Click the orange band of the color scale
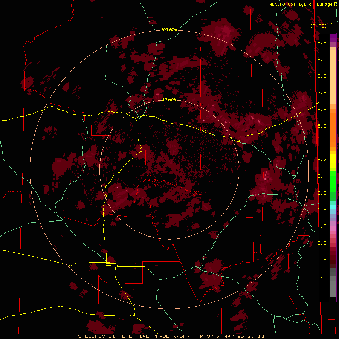Image resolution: width=339 pixels, height=339 pixels. pyautogui.click(x=333, y=130)
